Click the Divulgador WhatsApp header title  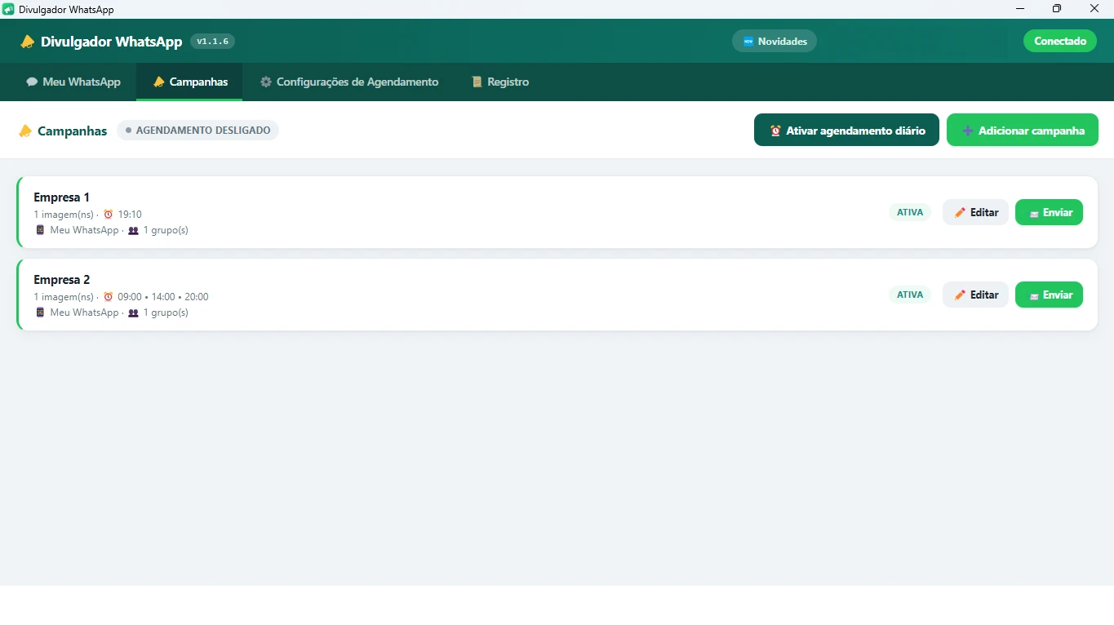pyautogui.click(x=112, y=42)
